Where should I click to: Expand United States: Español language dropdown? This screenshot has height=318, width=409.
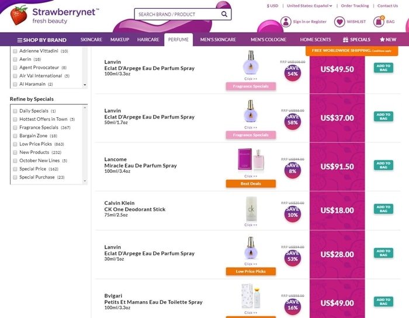pos(309,6)
